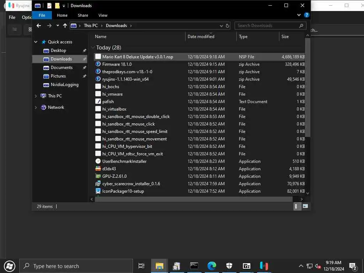Open Explorer help question mark icon
Image resolution: width=364 pixels, height=273 pixels.
[x=306, y=15]
